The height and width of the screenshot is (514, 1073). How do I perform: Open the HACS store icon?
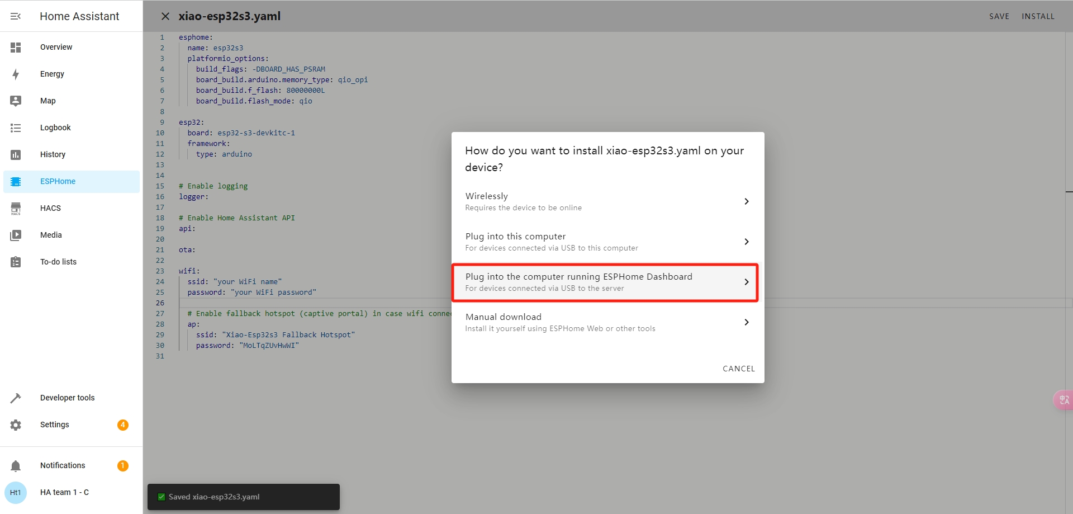click(x=16, y=209)
